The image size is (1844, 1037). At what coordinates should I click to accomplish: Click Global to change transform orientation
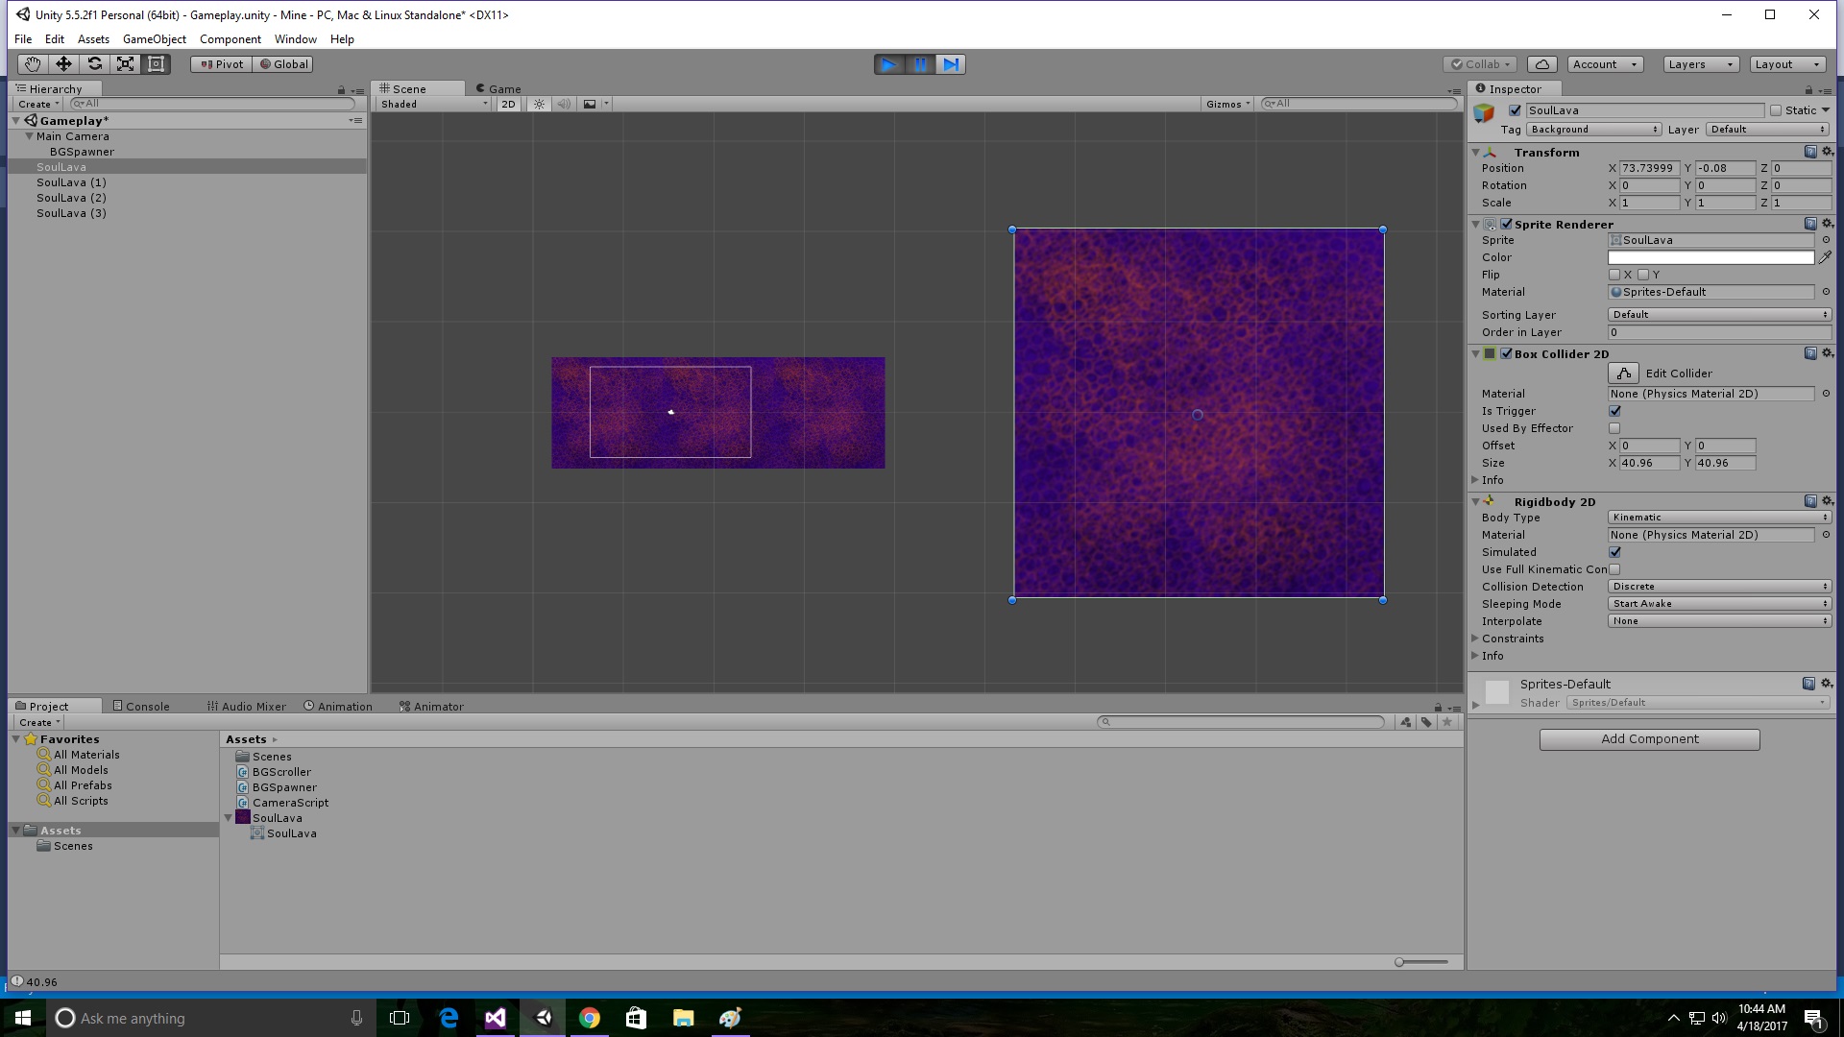tap(282, 63)
